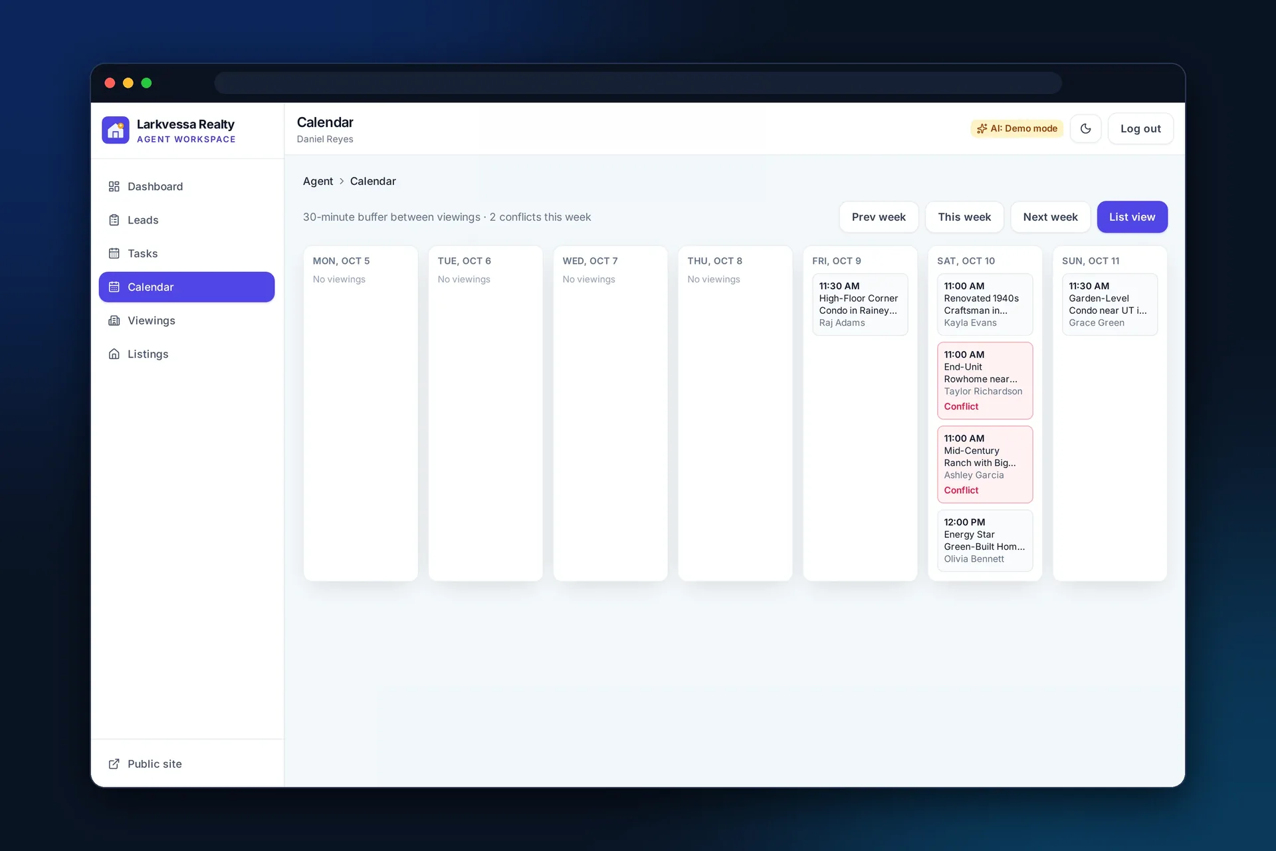Go to the Viewings section
Image resolution: width=1276 pixels, height=851 pixels.
tap(187, 320)
